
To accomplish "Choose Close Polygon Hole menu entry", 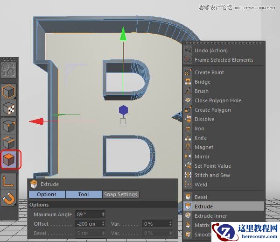I will [224, 100].
